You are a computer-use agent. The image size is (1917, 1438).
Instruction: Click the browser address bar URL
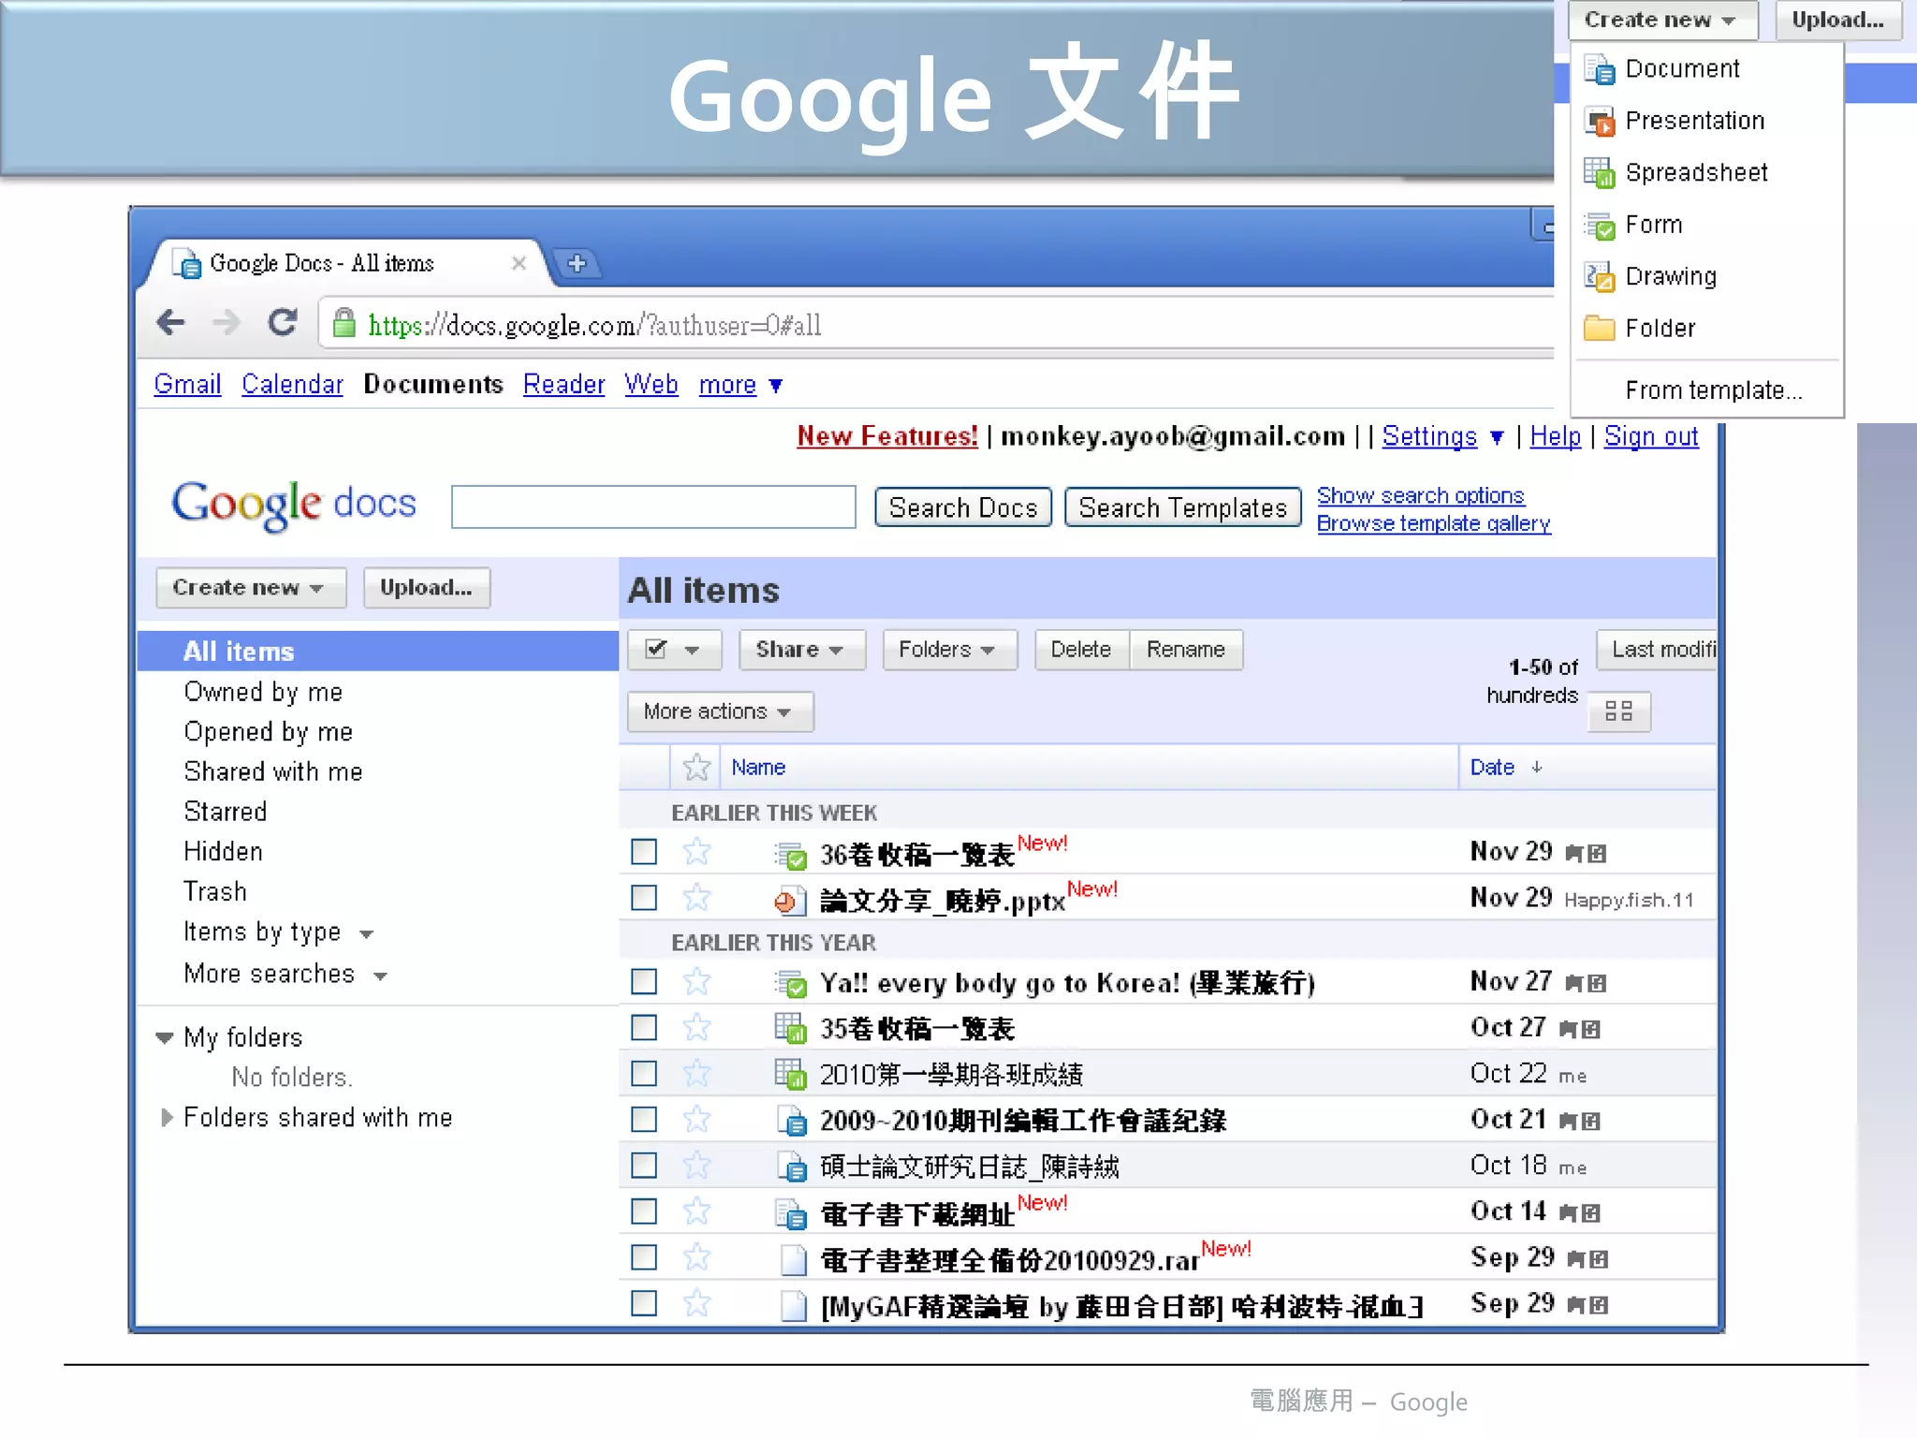click(x=594, y=325)
